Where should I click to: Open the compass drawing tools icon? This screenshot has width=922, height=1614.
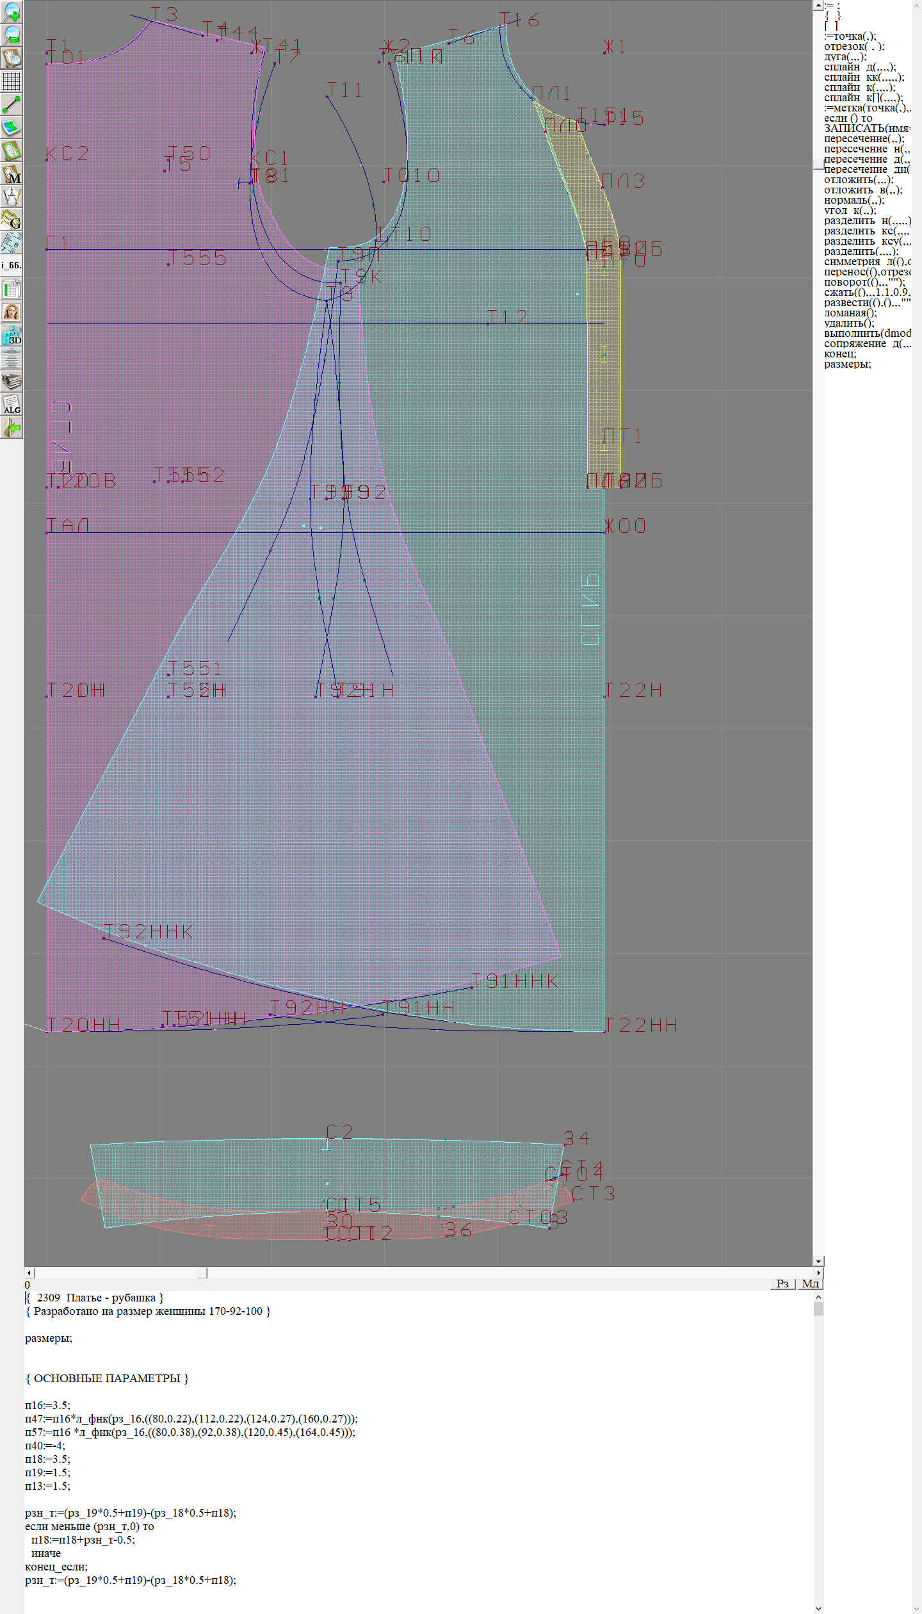tap(12, 197)
